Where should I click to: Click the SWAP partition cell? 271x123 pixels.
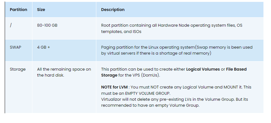(x=19, y=50)
